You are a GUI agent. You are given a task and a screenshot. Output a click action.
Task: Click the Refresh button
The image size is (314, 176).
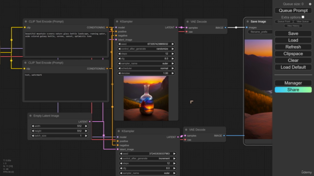pyautogui.click(x=293, y=47)
